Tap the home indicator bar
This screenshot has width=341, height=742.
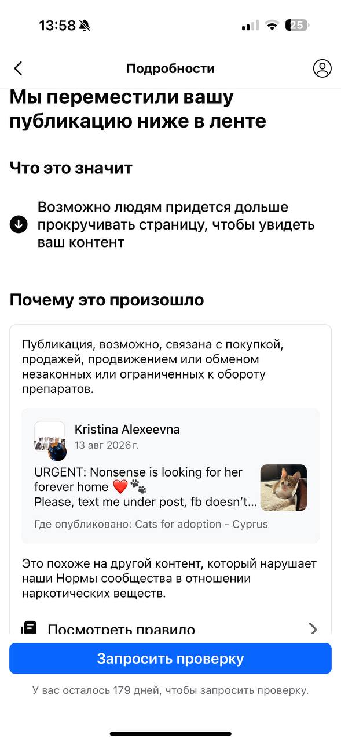click(170, 734)
